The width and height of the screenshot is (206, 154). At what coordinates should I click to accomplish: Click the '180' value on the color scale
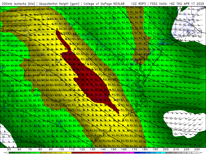145,149
